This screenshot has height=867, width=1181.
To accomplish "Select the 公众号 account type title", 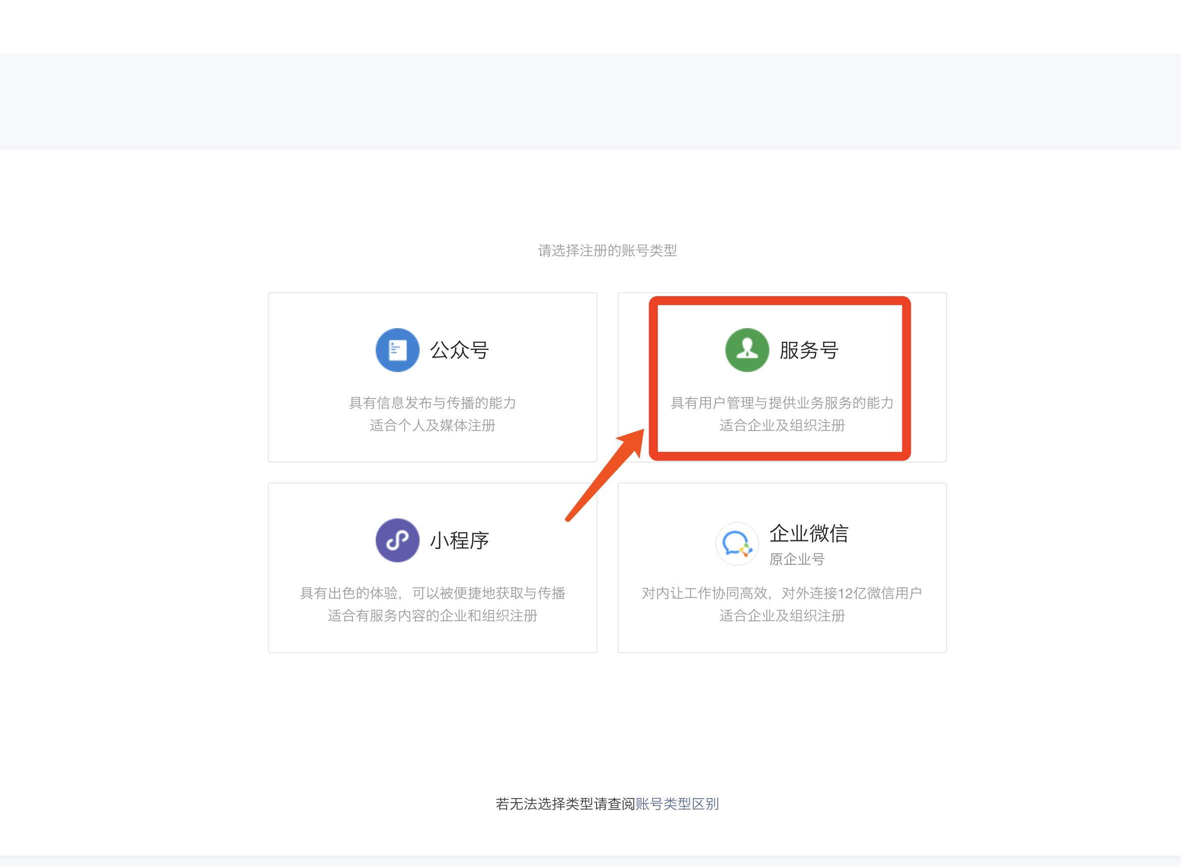I will pyautogui.click(x=460, y=350).
